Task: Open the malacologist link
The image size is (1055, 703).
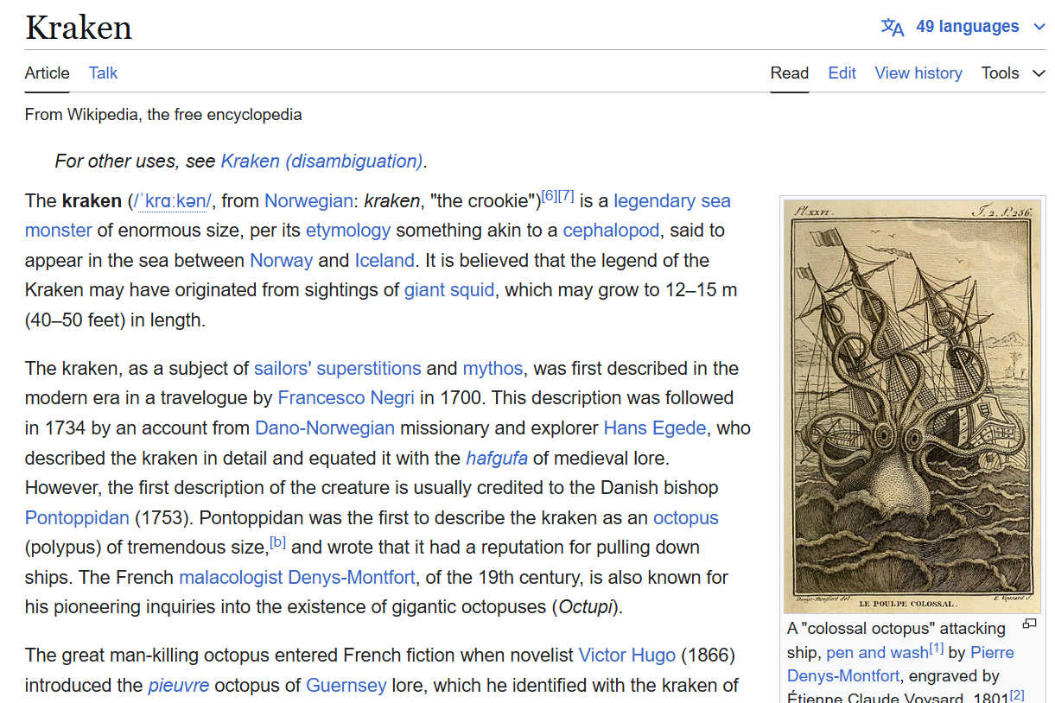Action: pyautogui.click(x=231, y=578)
